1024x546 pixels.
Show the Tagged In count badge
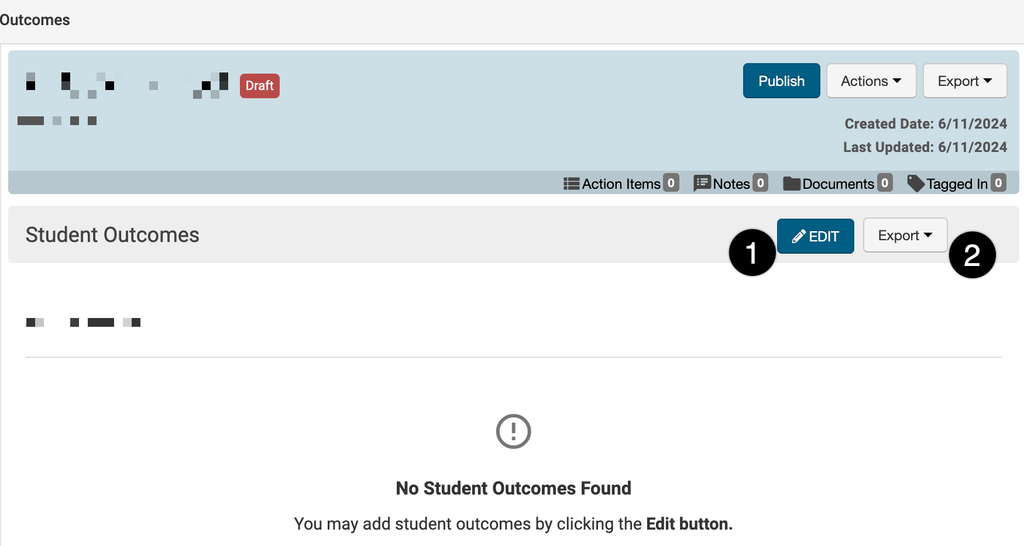998,183
